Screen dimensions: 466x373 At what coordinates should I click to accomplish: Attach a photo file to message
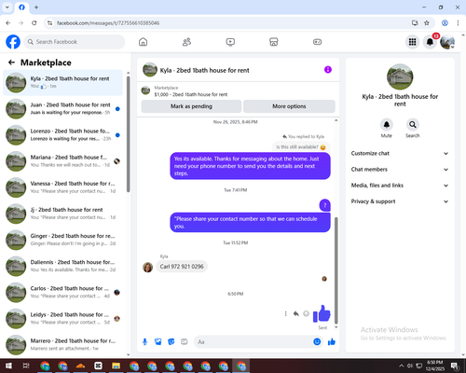[158, 342]
